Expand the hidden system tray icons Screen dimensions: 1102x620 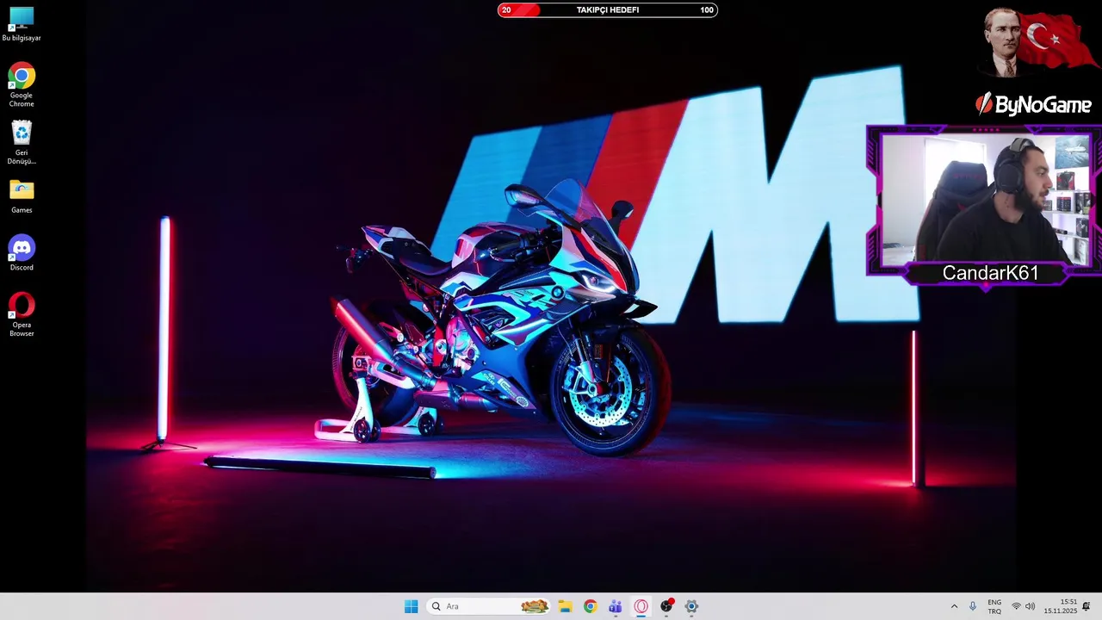pos(954,606)
